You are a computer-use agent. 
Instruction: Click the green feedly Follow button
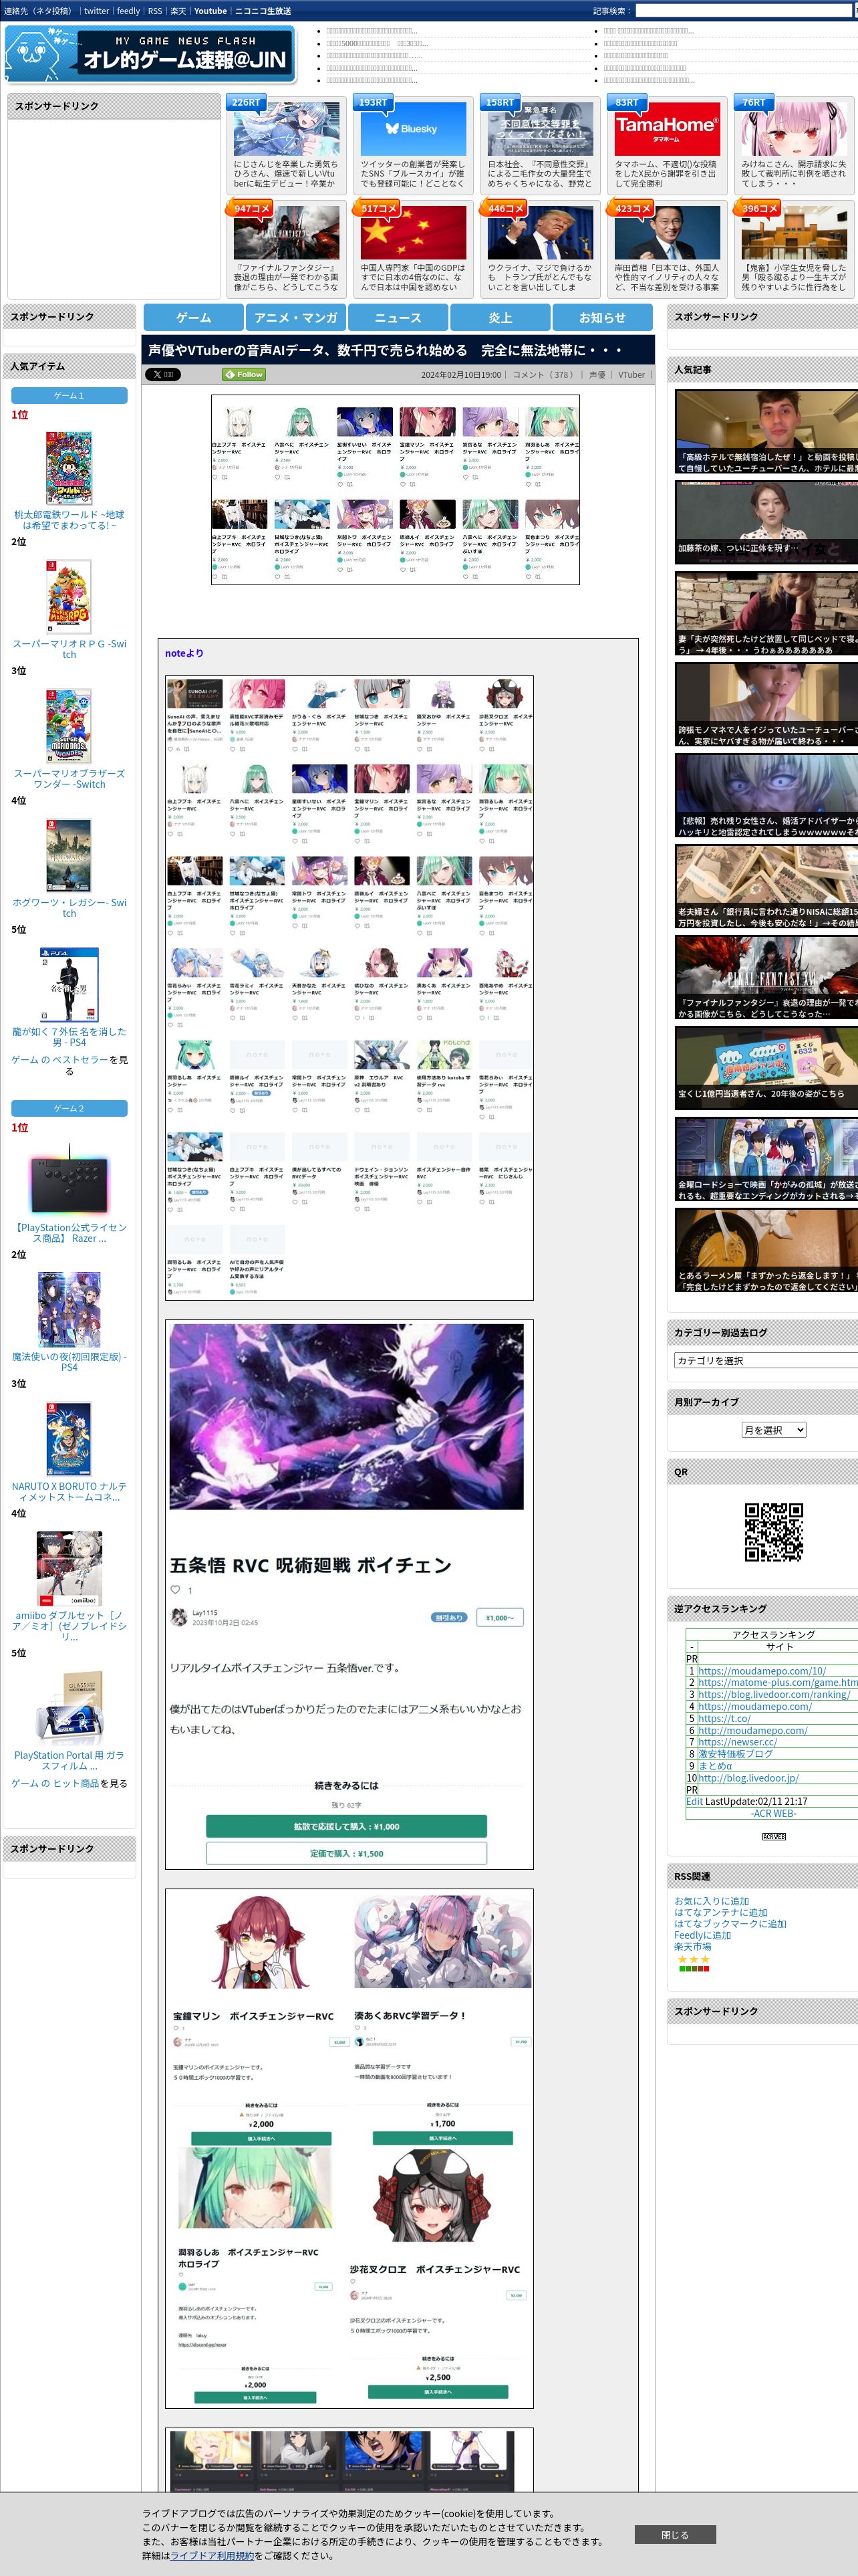(243, 374)
